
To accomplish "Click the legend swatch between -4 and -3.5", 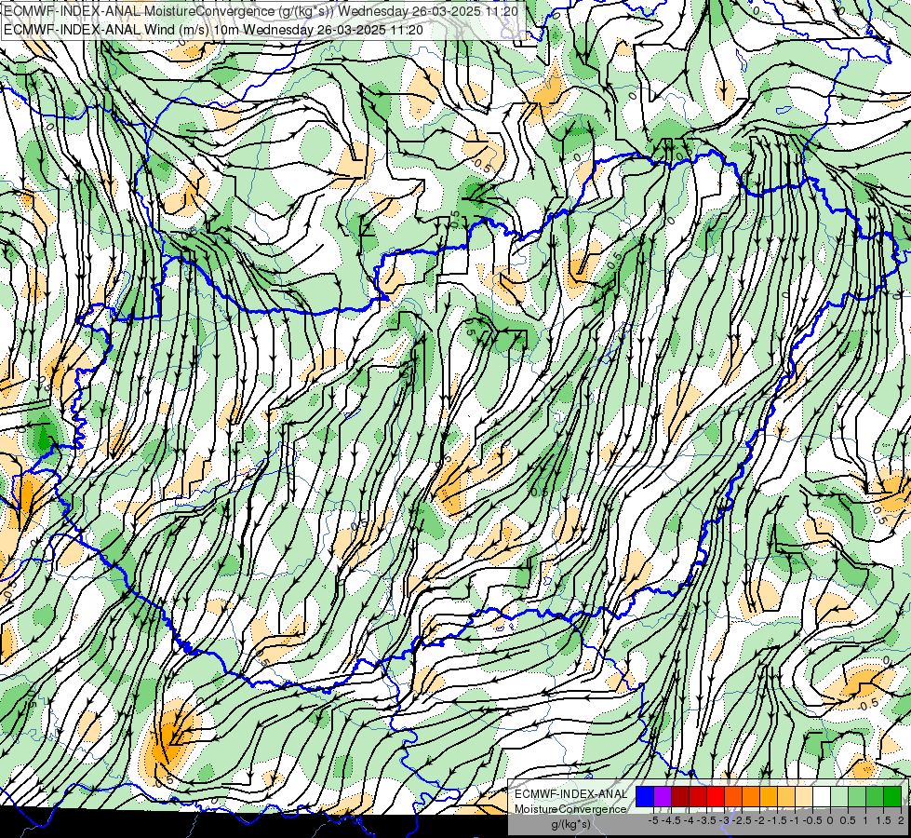I will pyautogui.click(x=698, y=796).
